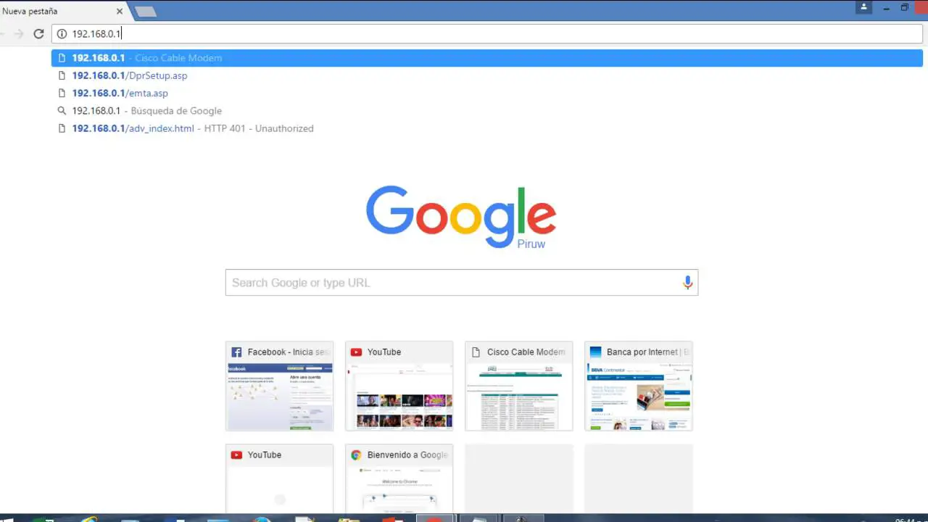Screen dimensions: 928x522
Task: Click the YouTube favicon on the second-row tile
Action: pyautogui.click(x=236, y=455)
